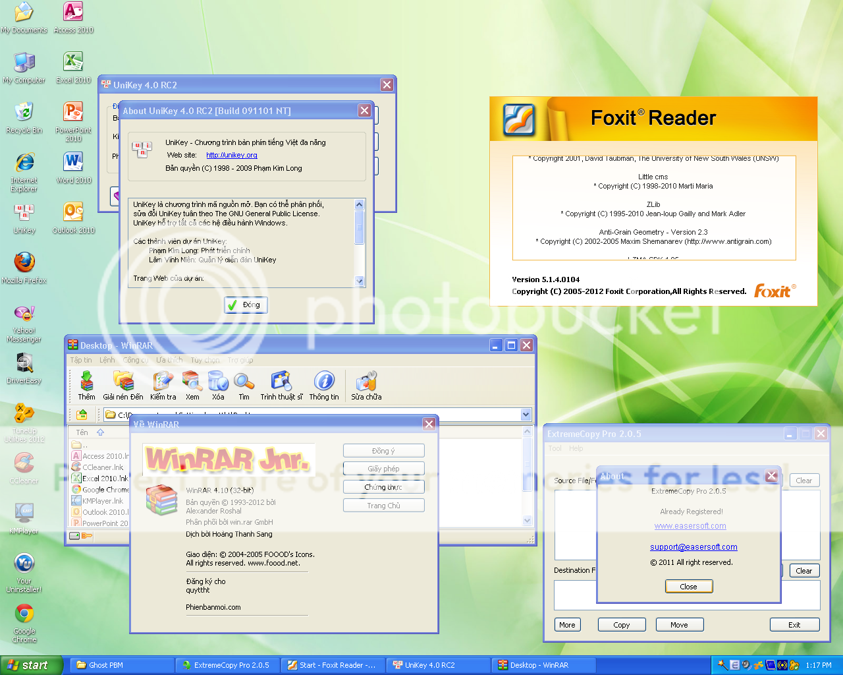Open WinRAR Ưa thích menu
This screenshot has height=675, width=843.
[x=170, y=360]
